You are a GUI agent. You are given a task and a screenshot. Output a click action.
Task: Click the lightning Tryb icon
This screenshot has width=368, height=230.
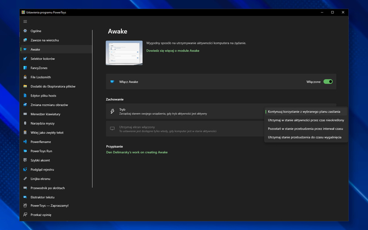pyautogui.click(x=113, y=111)
